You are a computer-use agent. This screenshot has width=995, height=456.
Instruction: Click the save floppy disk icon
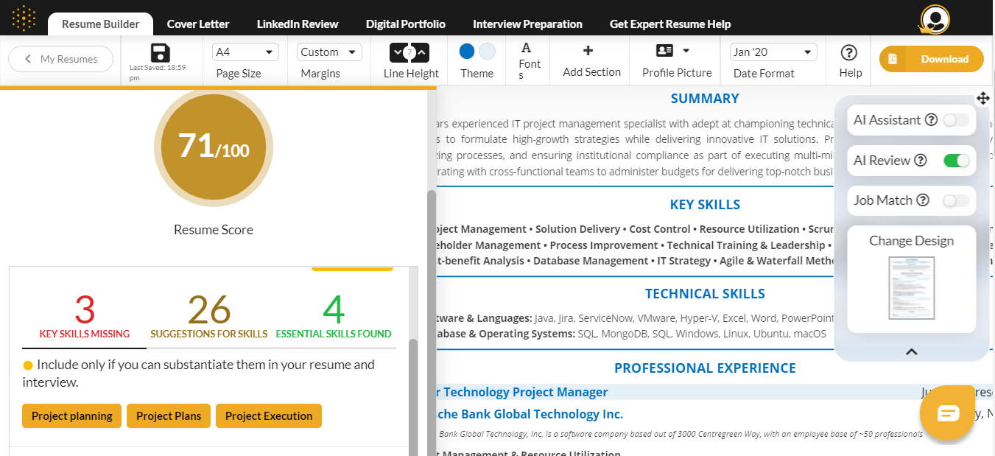click(x=160, y=52)
